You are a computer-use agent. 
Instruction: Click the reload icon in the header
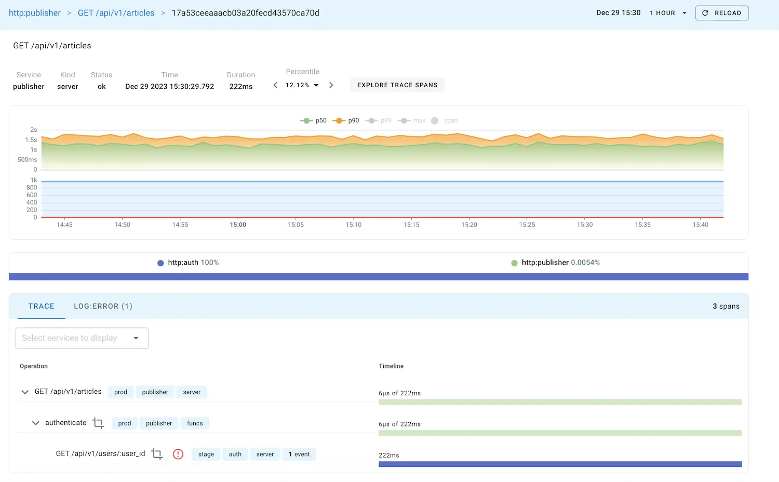705,13
